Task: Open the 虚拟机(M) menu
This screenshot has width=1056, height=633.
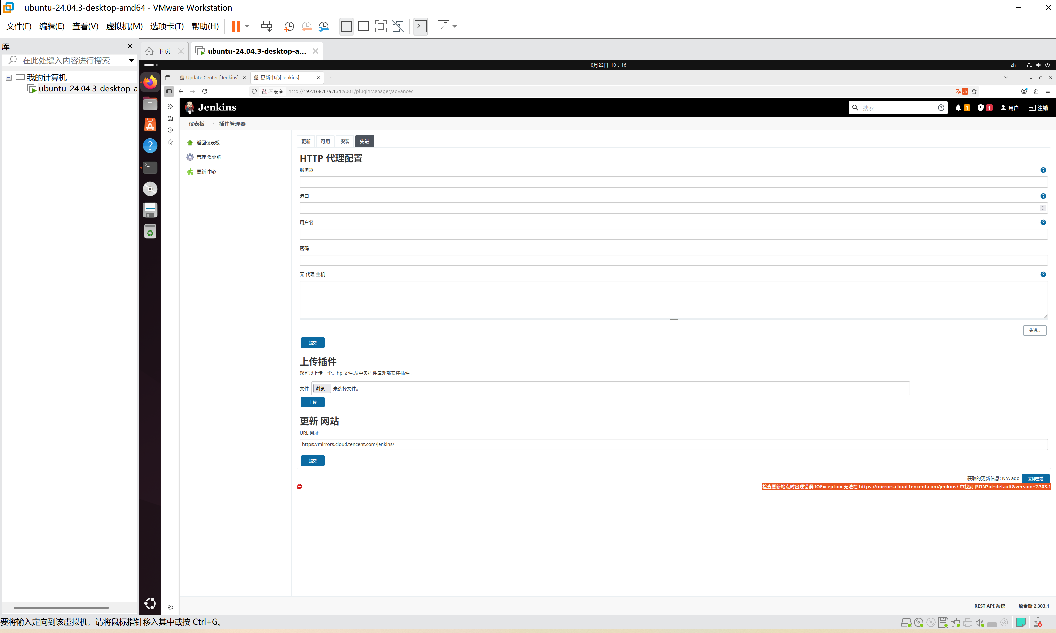Action: tap(124, 26)
